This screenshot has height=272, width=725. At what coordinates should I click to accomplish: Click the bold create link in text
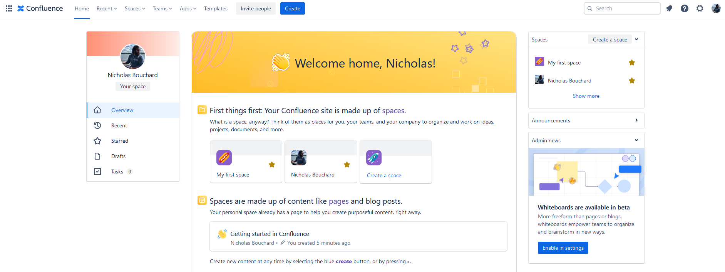coord(344,261)
